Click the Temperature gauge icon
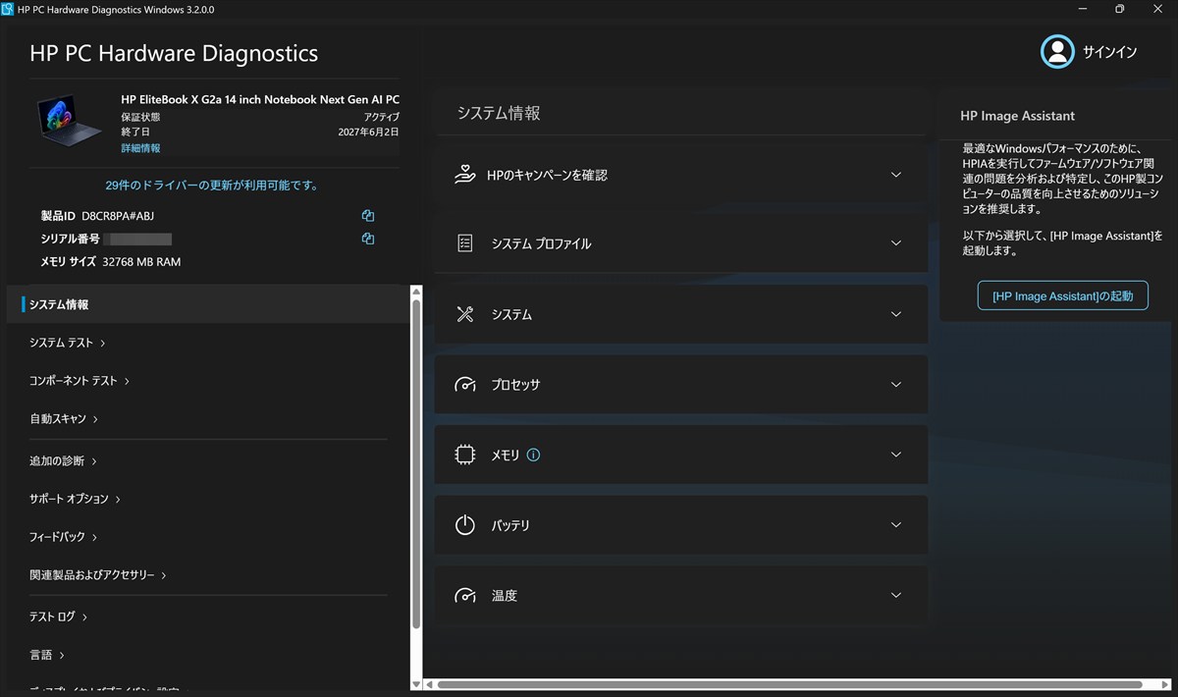The image size is (1178, 697). click(x=465, y=596)
